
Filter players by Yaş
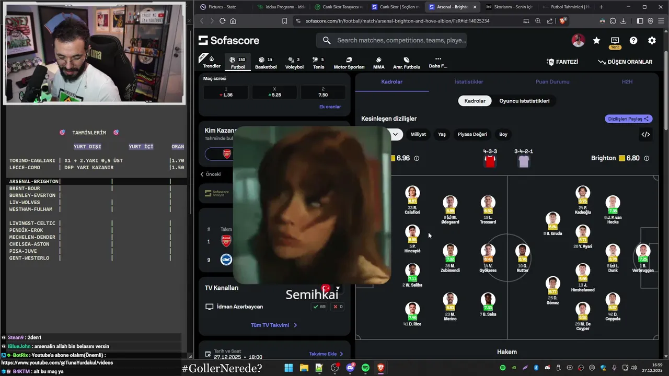[442, 134]
